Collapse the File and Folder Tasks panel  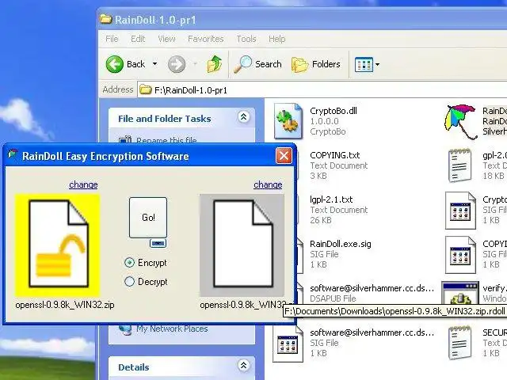243,116
